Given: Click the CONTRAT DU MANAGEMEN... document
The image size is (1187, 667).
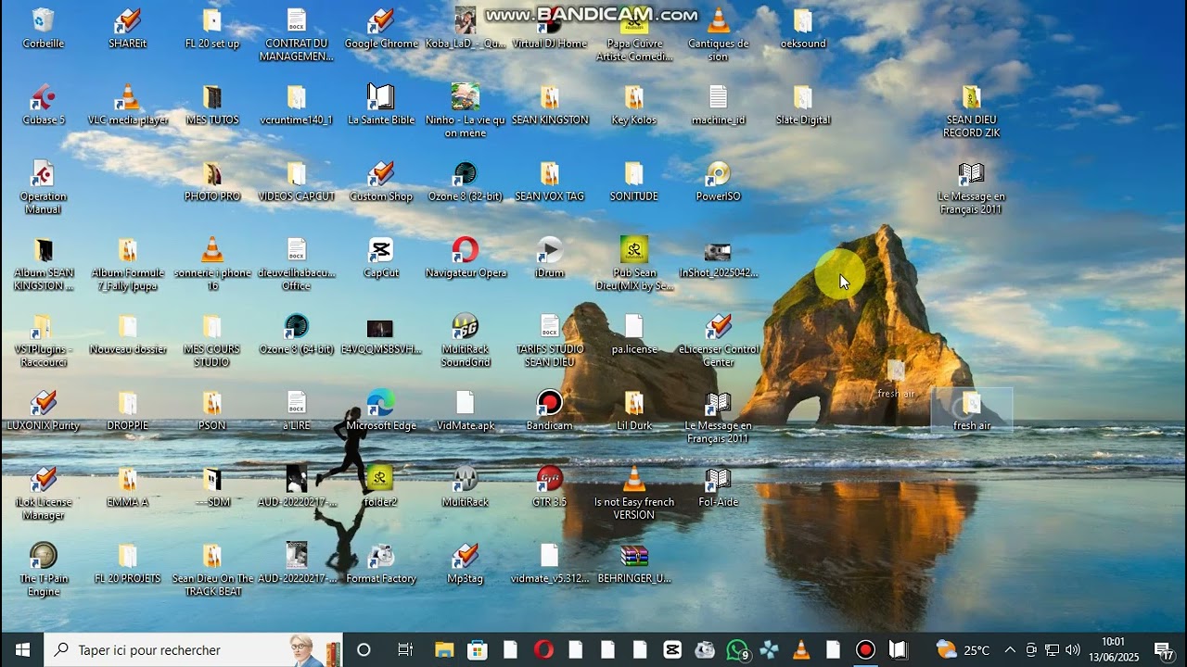Looking at the screenshot, I should coord(297,34).
